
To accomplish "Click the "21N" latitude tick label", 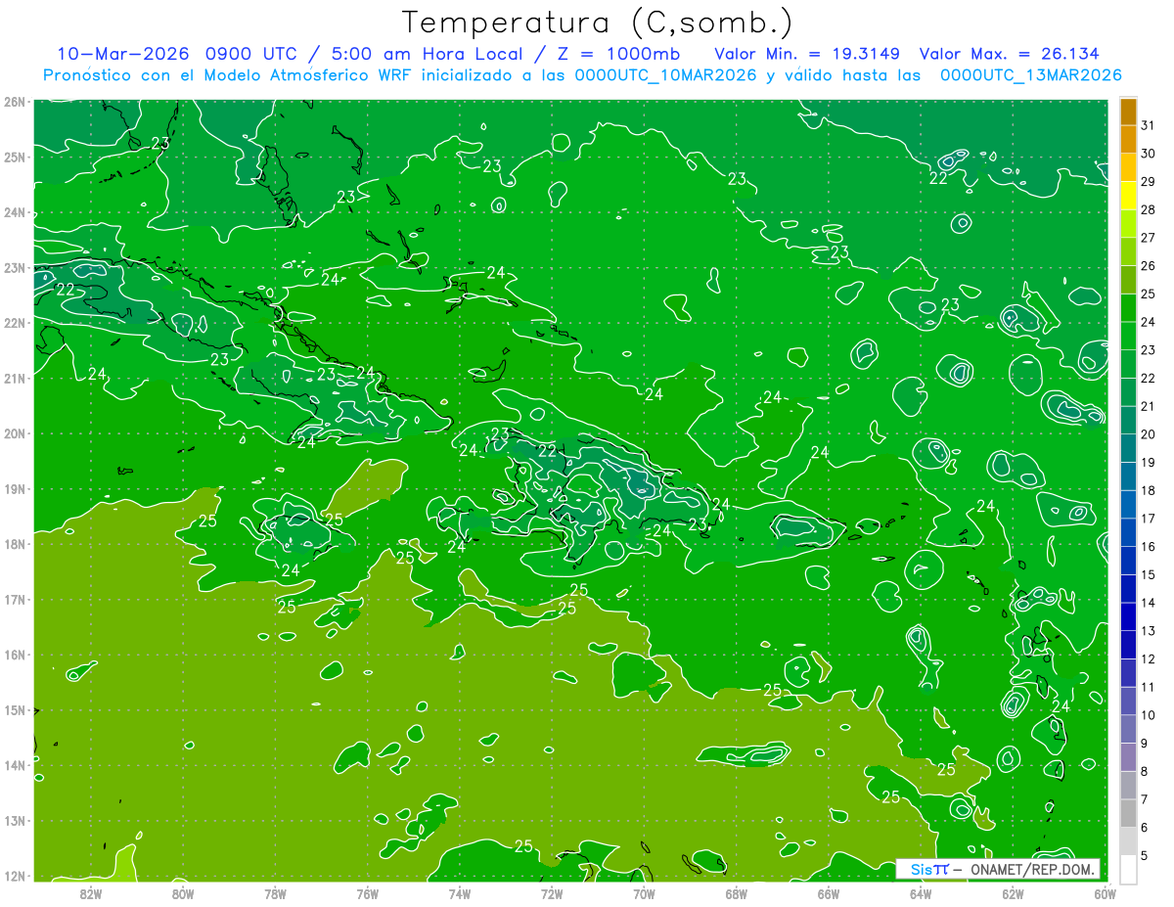I will point(14,378).
